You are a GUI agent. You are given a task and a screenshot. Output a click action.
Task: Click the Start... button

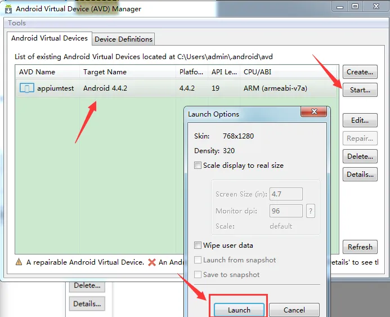[360, 90]
